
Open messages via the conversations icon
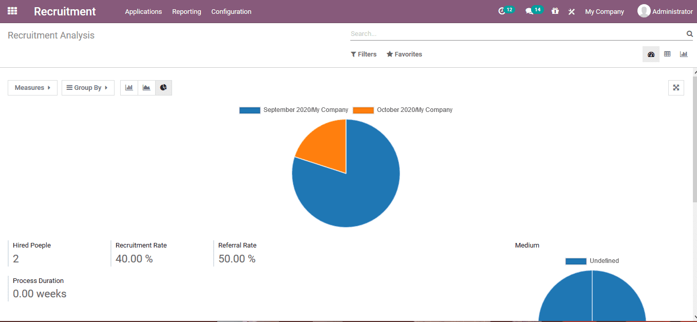[x=531, y=11]
